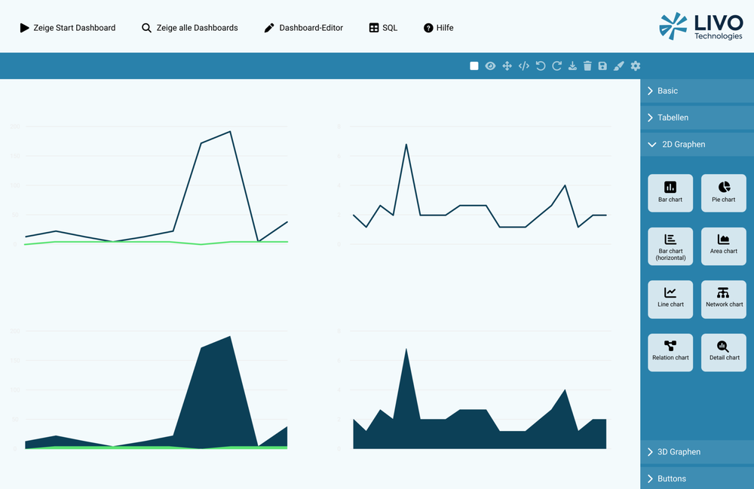Open the Dashboard-Editor menu item

click(x=304, y=28)
